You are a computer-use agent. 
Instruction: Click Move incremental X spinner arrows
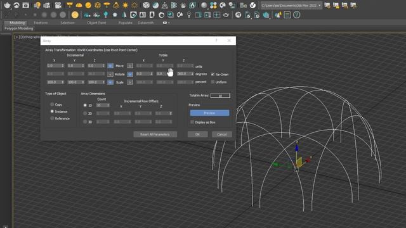[x=62, y=66]
